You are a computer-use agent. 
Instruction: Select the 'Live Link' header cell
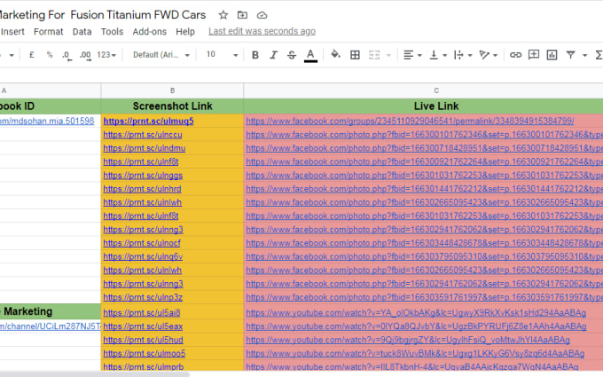[x=423, y=106]
